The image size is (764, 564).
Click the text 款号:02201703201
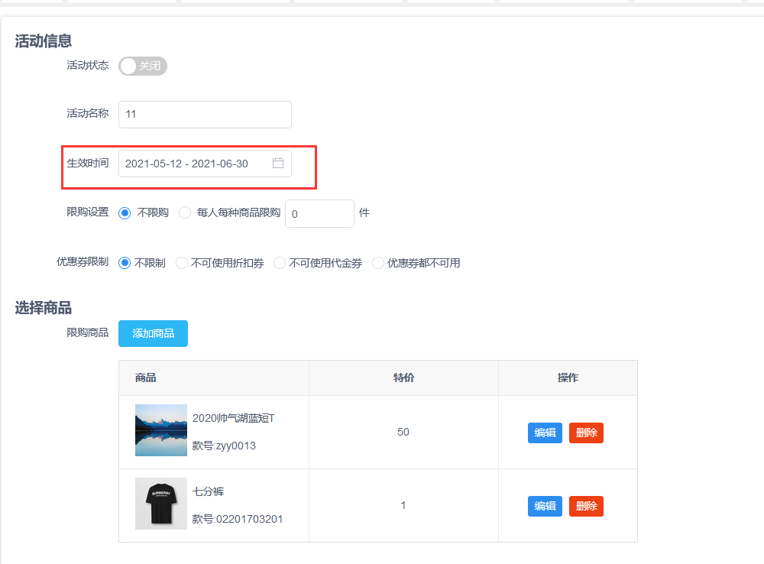(238, 519)
